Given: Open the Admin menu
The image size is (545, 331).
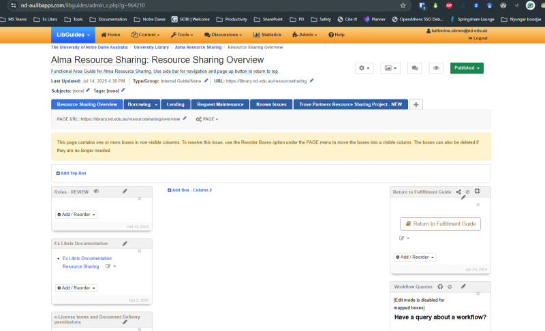Looking at the screenshot, I should coord(305,35).
